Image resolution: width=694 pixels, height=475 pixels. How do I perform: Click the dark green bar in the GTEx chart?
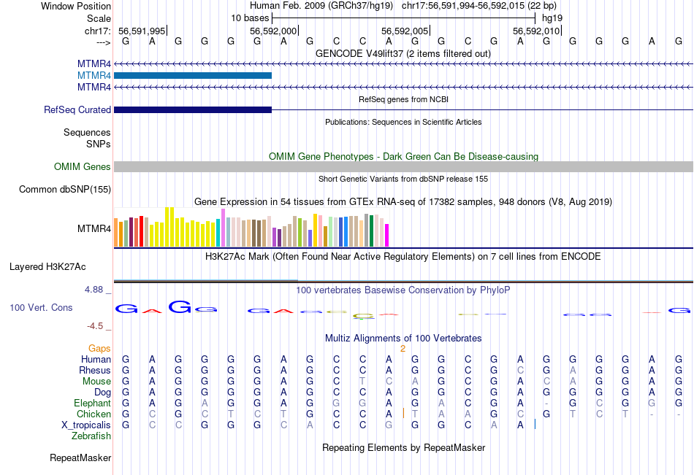[371, 231]
